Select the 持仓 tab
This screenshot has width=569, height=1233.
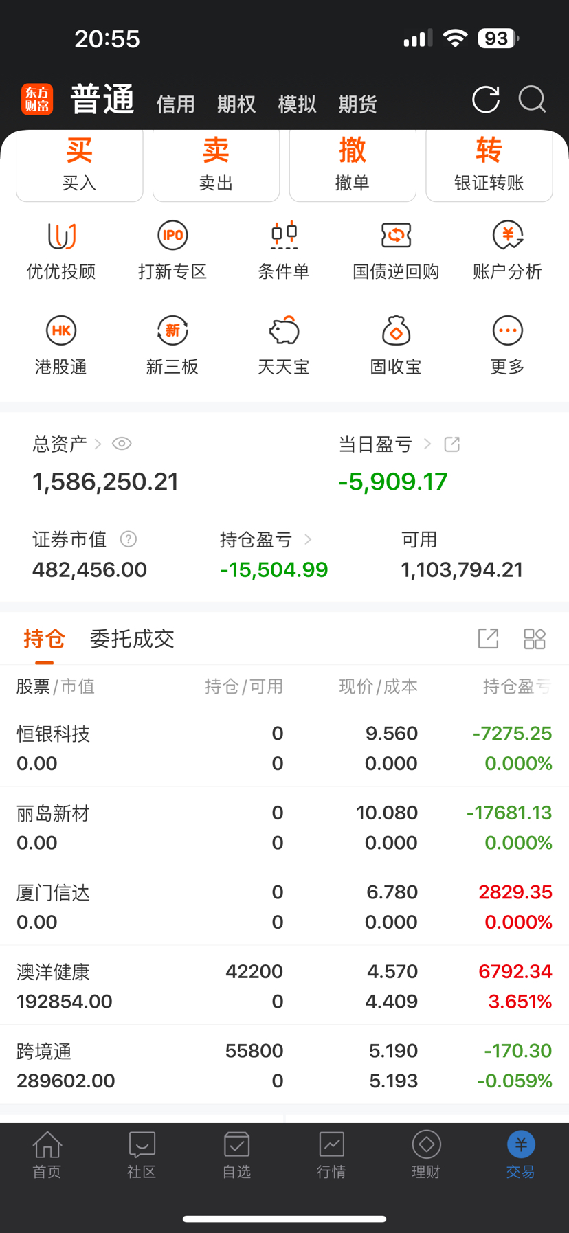pyautogui.click(x=45, y=639)
